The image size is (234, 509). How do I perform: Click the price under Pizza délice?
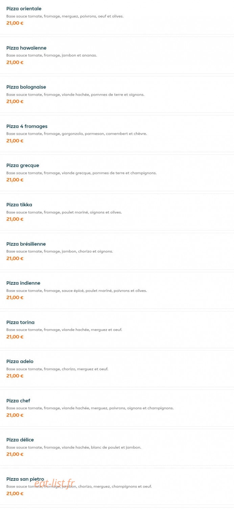[15, 454]
